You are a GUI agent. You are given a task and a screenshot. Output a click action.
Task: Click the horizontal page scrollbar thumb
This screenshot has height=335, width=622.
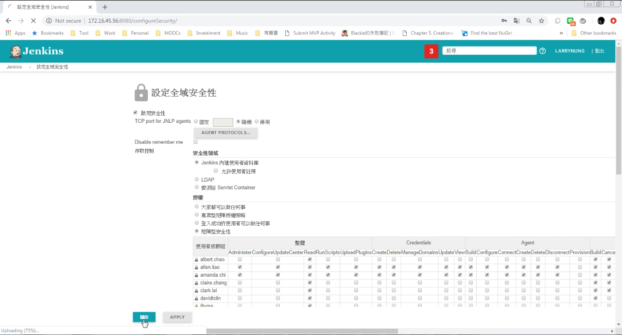coord(302,331)
